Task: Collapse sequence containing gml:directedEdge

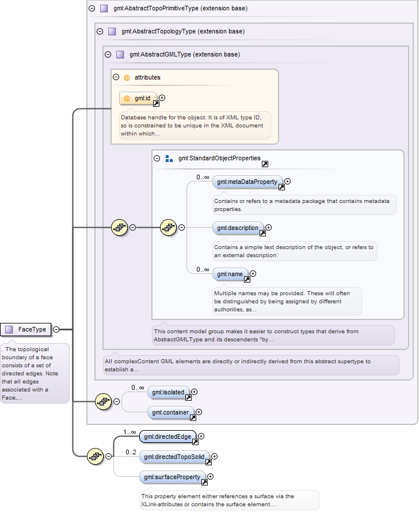Action: 109,456
